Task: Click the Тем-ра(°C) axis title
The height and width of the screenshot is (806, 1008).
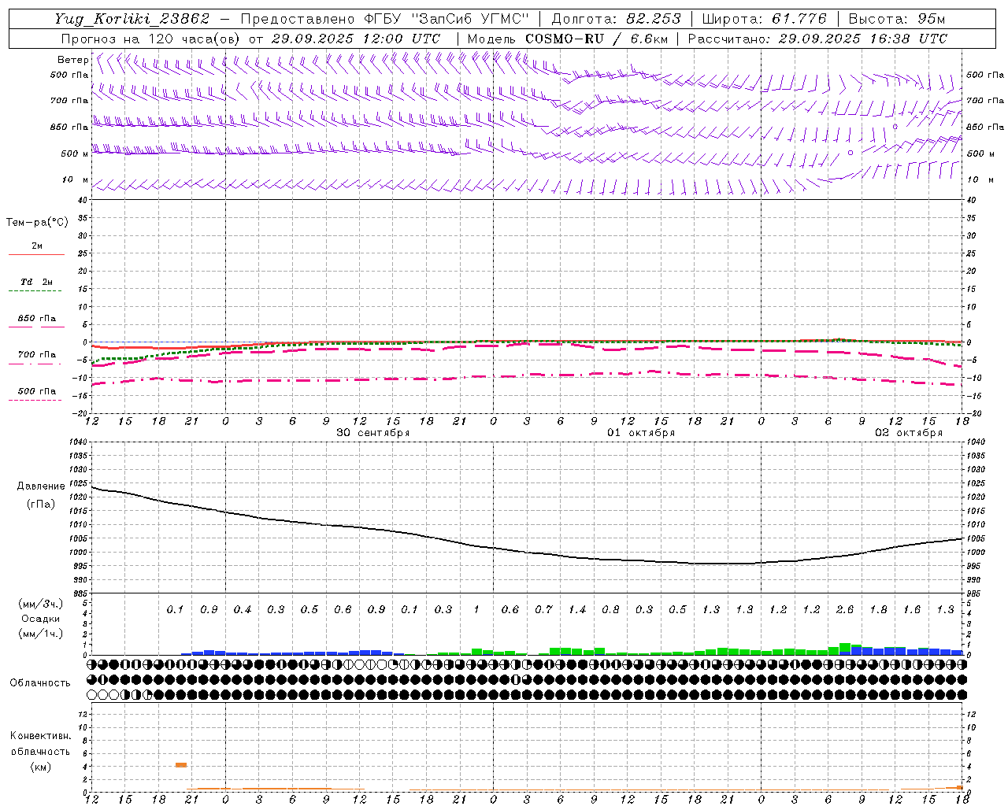Action: pos(37,223)
